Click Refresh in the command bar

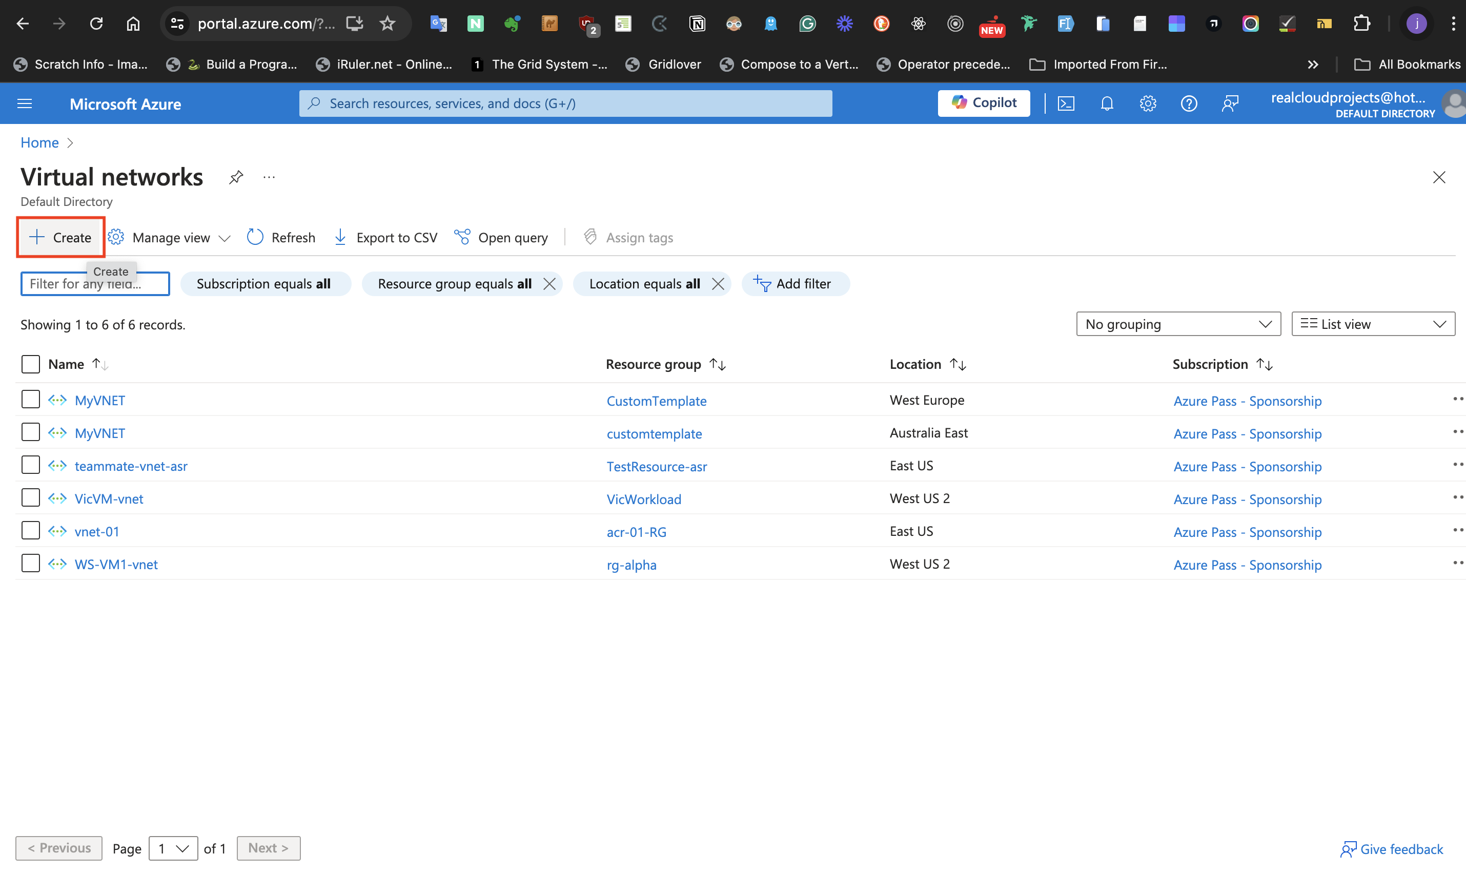281,237
